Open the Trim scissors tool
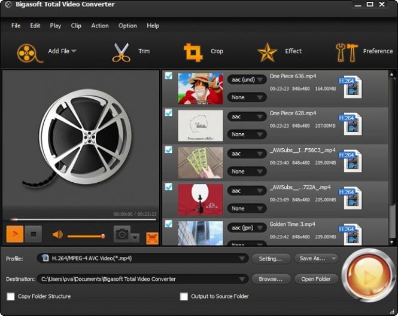Image resolution: width=398 pixels, height=316 pixels. click(121, 53)
